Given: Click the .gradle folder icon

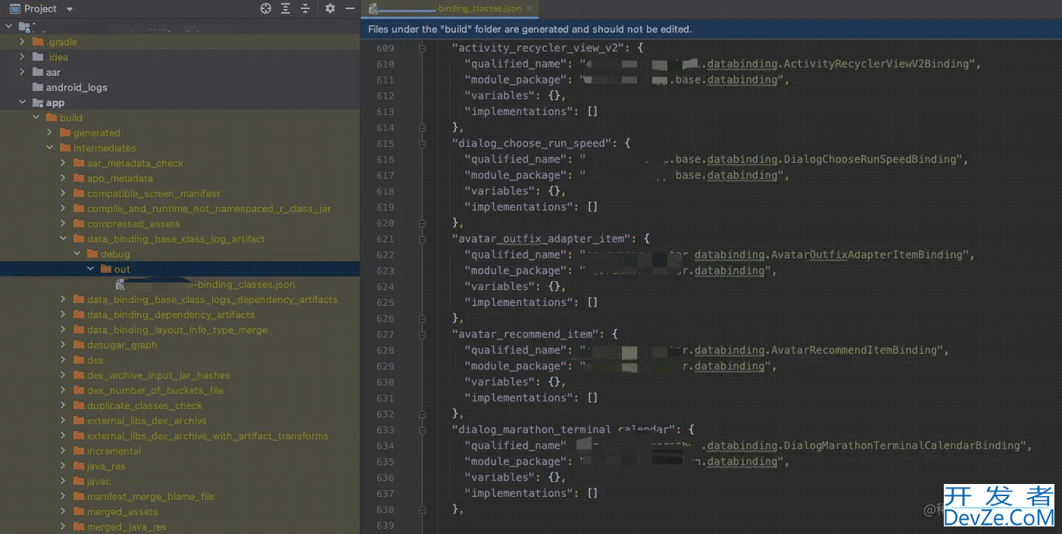Looking at the screenshot, I should coord(38,42).
